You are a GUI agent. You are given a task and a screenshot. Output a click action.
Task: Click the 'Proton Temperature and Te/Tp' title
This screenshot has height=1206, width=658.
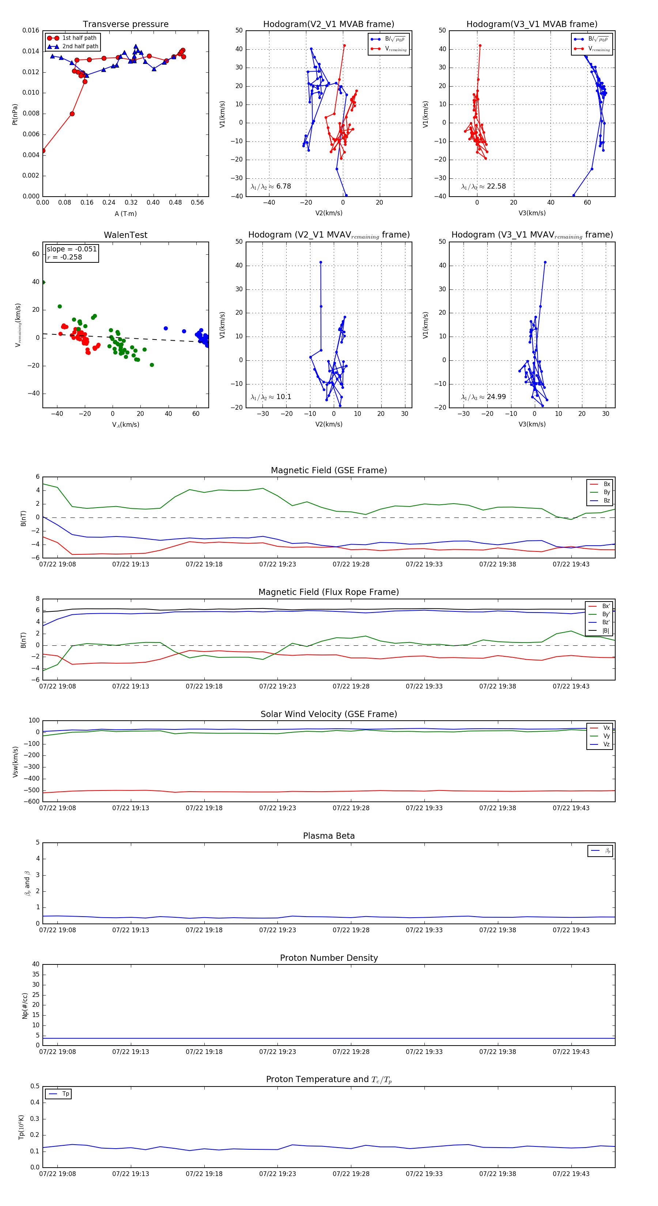tap(329, 1080)
